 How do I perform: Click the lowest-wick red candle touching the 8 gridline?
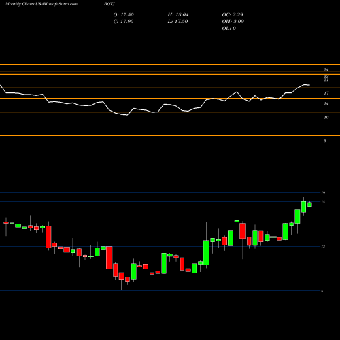(x=122, y=276)
